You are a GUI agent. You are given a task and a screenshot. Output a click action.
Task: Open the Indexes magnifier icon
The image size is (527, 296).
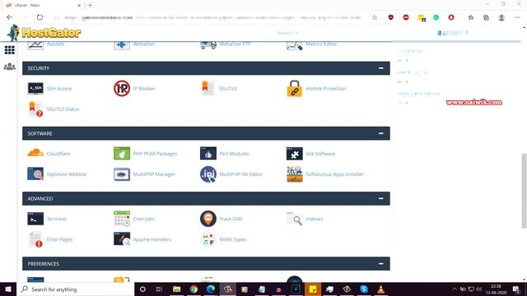[x=295, y=219]
